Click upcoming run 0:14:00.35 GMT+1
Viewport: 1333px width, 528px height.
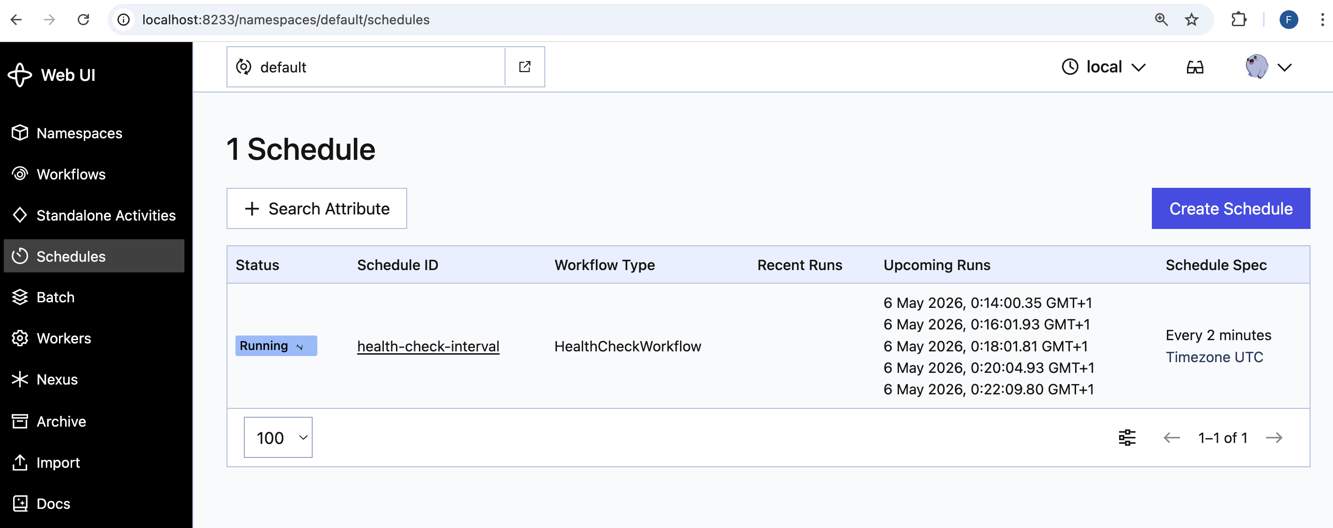tap(987, 303)
